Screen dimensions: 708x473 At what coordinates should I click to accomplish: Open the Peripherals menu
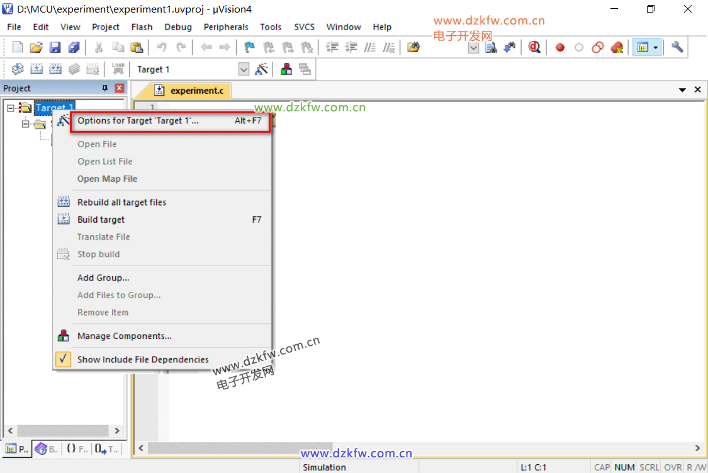click(x=226, y=27)
